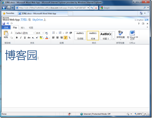Select the 标题 3 (Heading 3) style

point(106,36)
